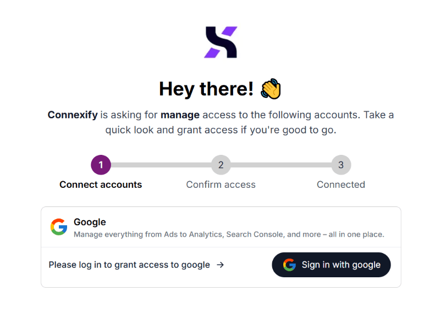The image size is (440, 319).
Task: Click the Connected step label
Action: tap(340, 184)
